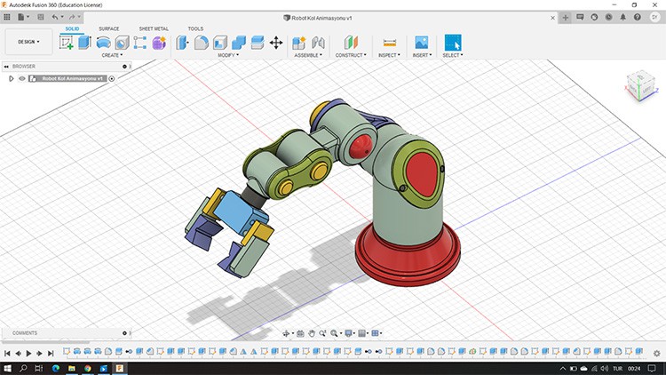Expand the Robot Kol Animasyonu v1 tree node
The height and width of the screenshot is (375, 666).
[11, 79]
